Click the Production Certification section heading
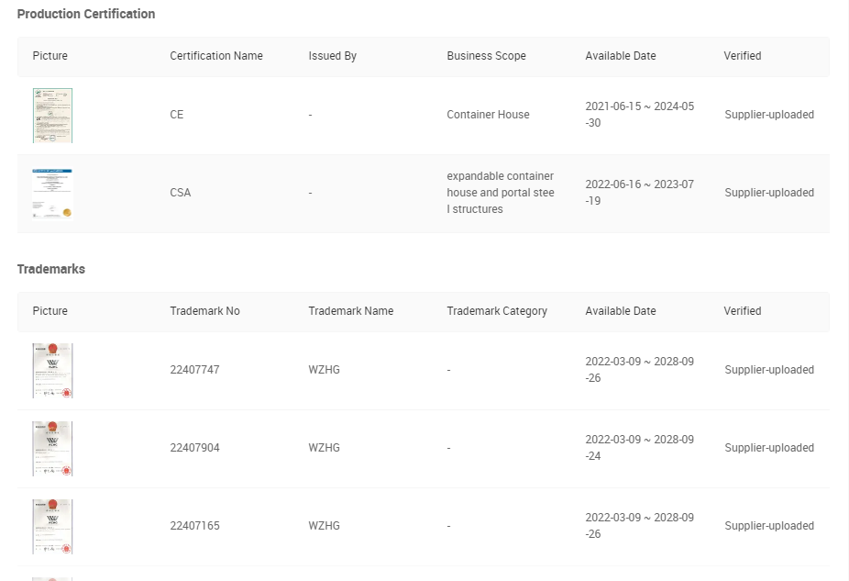The height and width of the screenshot is (581, 849). point(86,14)
